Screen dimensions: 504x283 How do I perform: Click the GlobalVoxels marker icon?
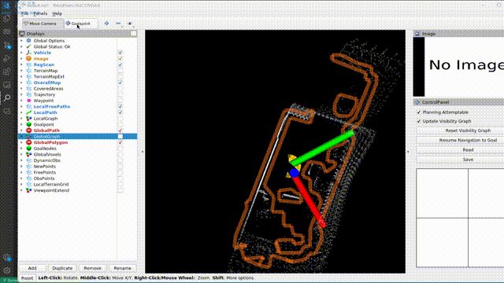point(28,154)
